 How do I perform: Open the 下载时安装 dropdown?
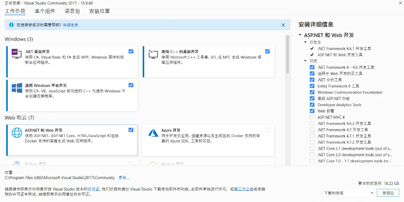pyautogui.click(x=348, y=193)
